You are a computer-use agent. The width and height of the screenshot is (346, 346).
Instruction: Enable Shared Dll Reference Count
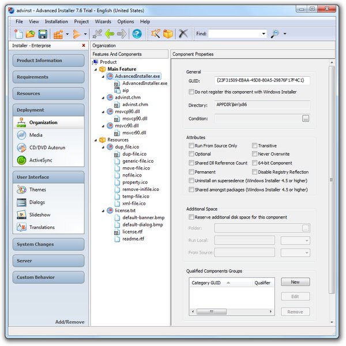[191, 163]
